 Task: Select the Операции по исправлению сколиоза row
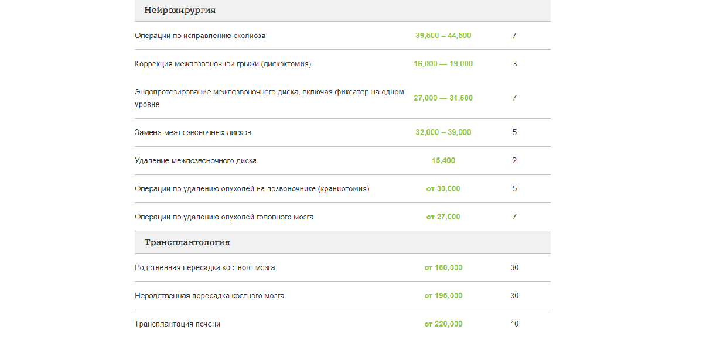point(200,36)
